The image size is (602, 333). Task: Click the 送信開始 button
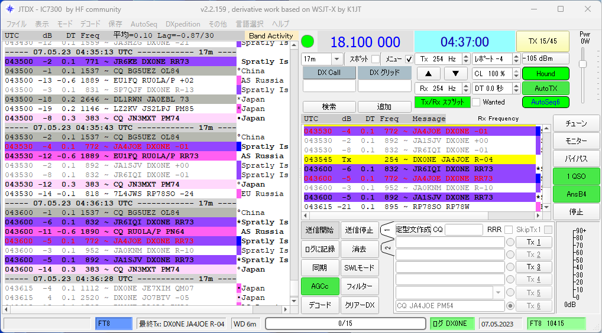coord(320,230)
